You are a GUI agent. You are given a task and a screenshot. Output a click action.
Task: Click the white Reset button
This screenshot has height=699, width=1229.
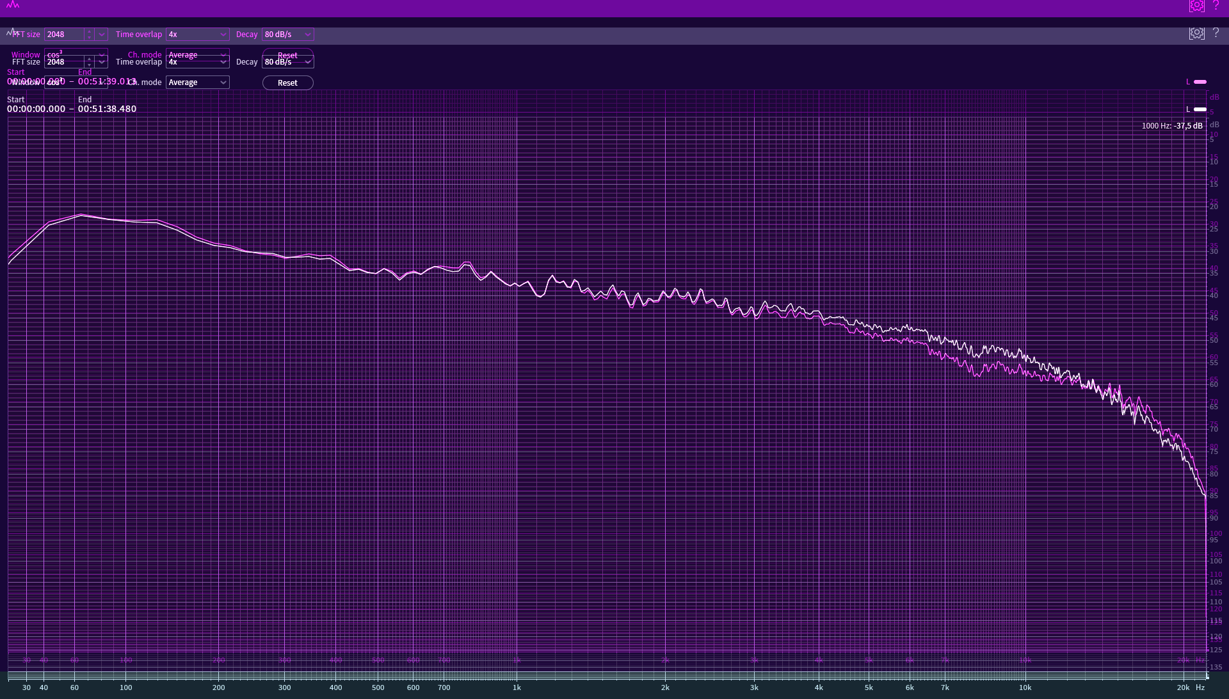(287, 83)
